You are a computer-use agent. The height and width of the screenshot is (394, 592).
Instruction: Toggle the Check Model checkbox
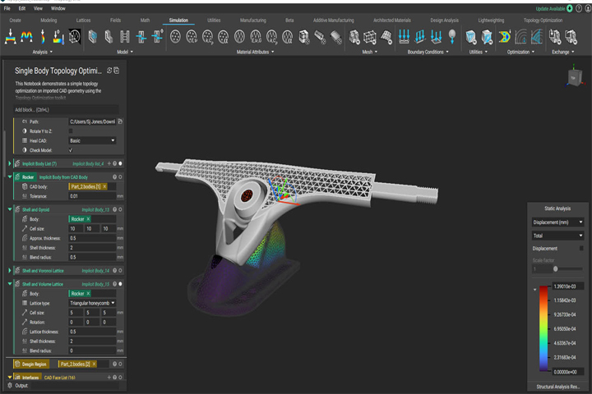point(71,150)
